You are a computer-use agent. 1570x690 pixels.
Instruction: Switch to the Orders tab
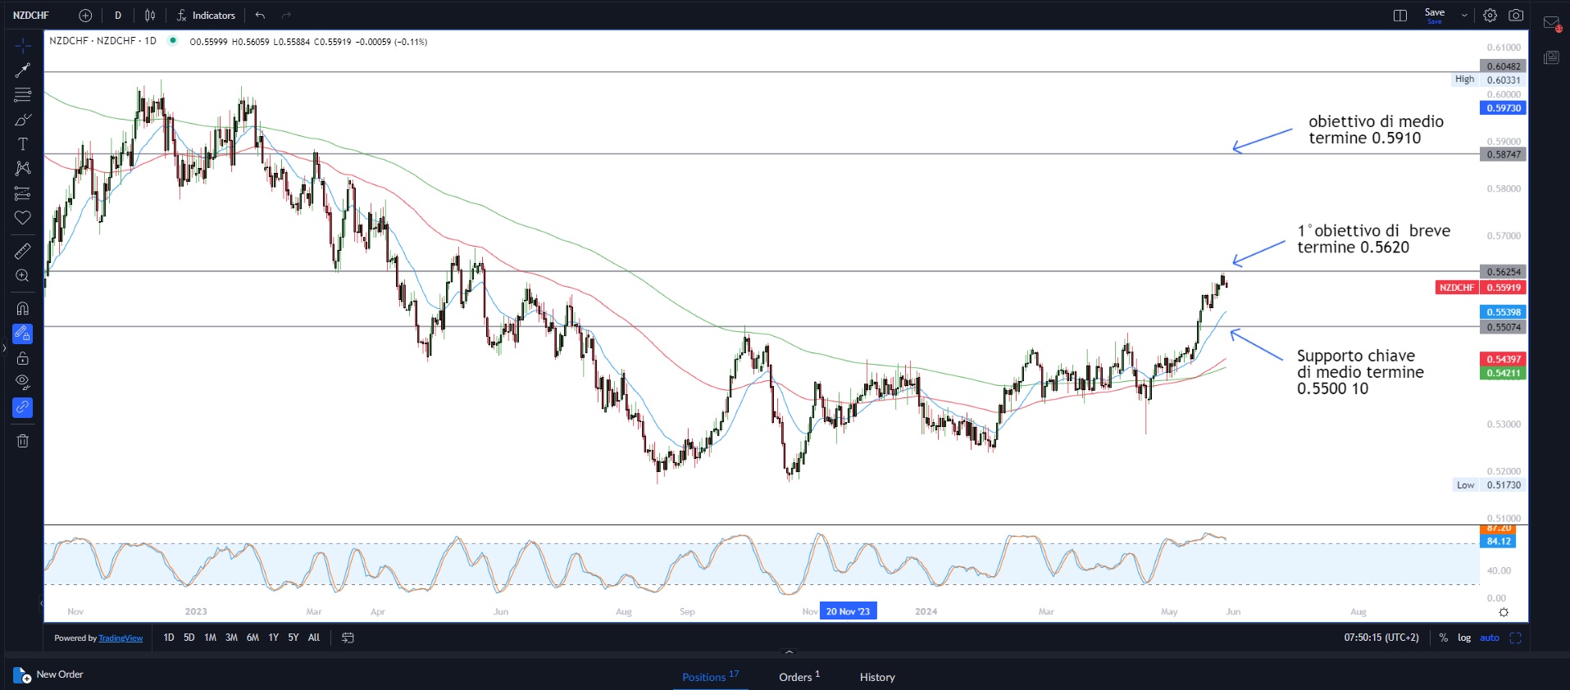point(799,677)
